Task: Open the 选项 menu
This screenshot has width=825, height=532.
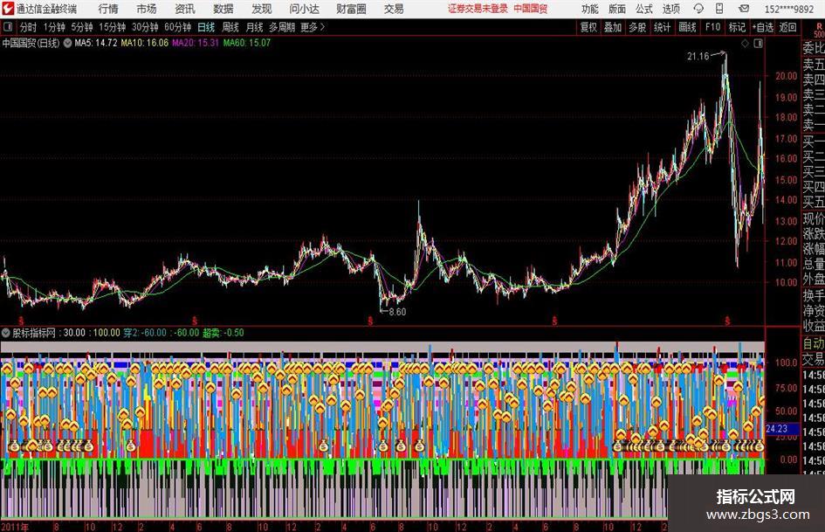Action: (670, 9)
